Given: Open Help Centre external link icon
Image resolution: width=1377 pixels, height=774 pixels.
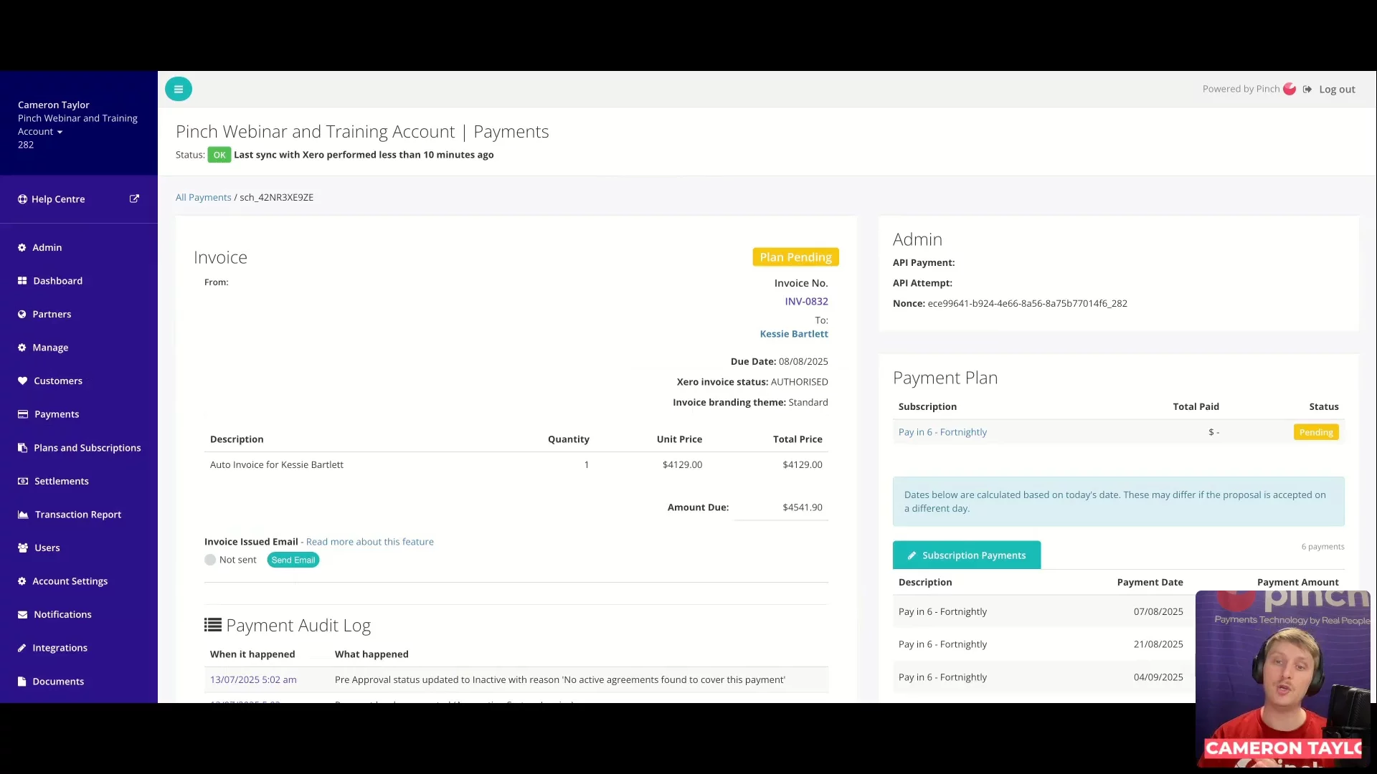Looking at the screenshot, I should (x=134, y=199).
